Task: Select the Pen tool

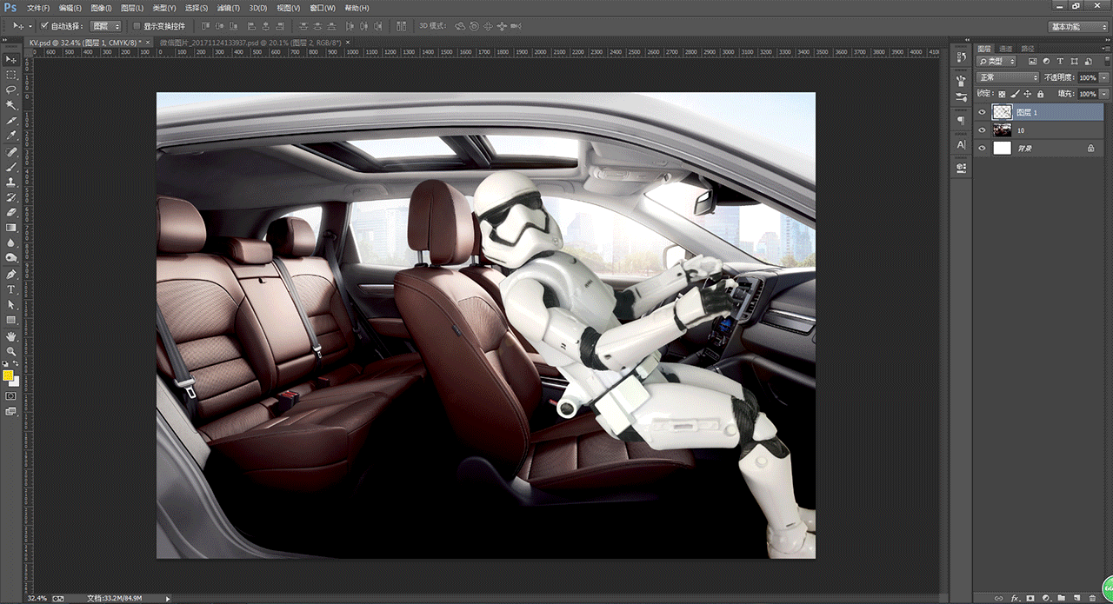Action: [x=11, y=274]
